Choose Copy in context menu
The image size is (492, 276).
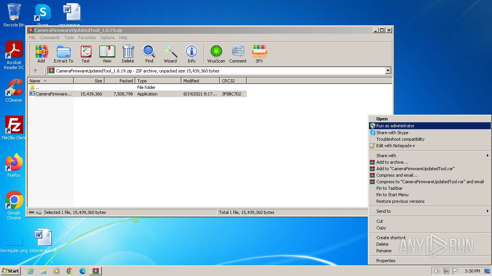coord(430,228)
